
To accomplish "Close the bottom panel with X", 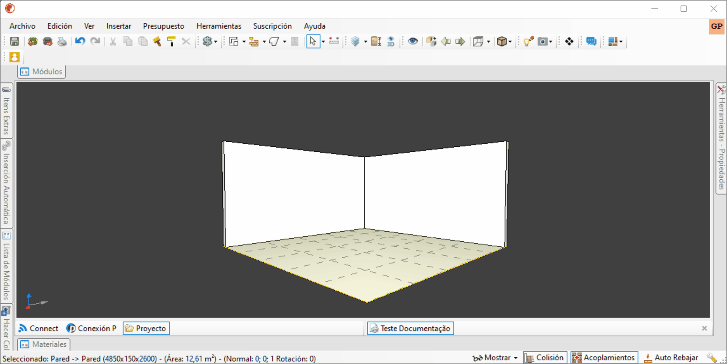I will (704, 328).
